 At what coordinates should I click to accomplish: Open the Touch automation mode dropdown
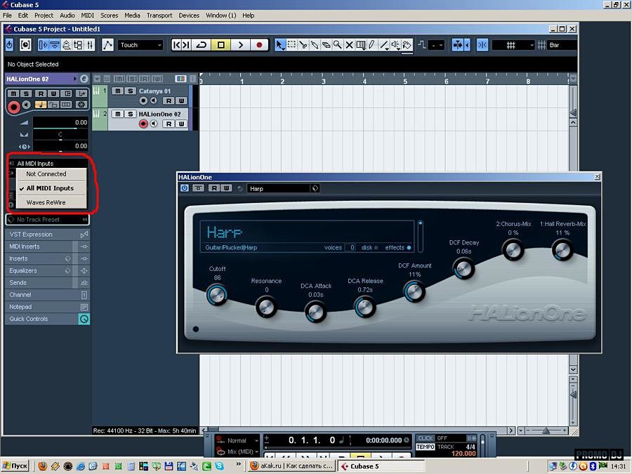(x=140, y=45)
